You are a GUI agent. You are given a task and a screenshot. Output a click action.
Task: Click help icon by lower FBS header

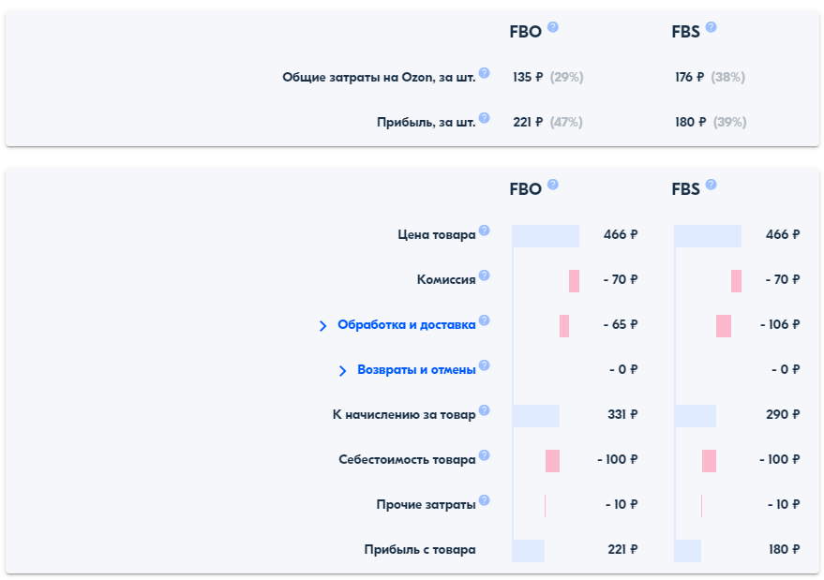tap(712, 185)
